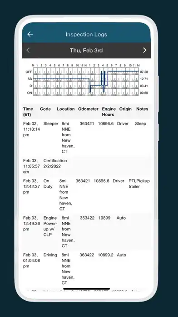Tap the home indicator bar
The height and width of the screenshot is (317, 178).
[x=86, y=289]
